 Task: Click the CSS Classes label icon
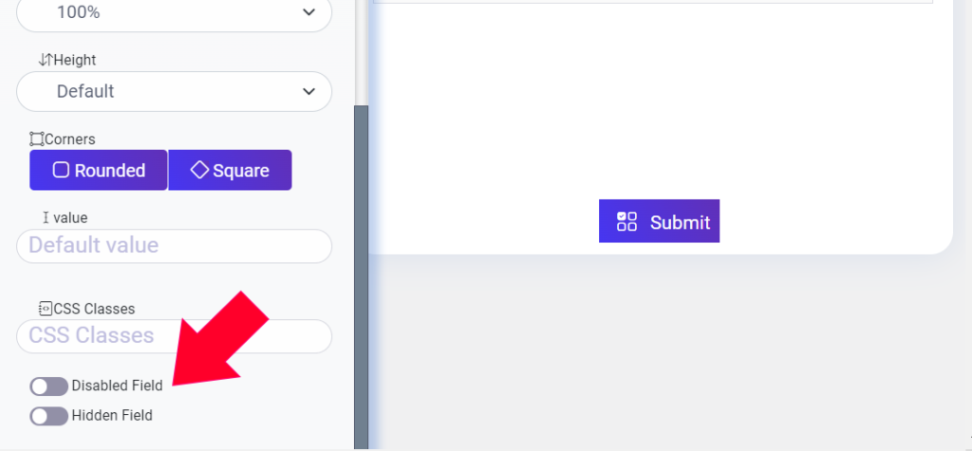46,309
